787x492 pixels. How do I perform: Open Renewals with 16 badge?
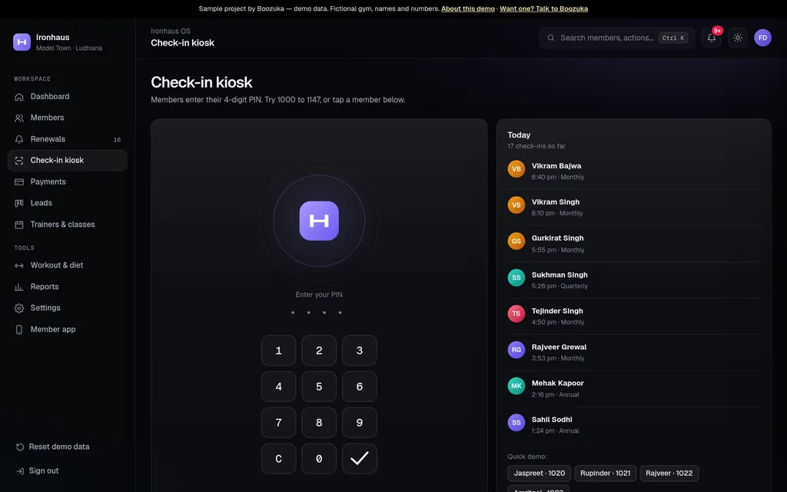68,139
